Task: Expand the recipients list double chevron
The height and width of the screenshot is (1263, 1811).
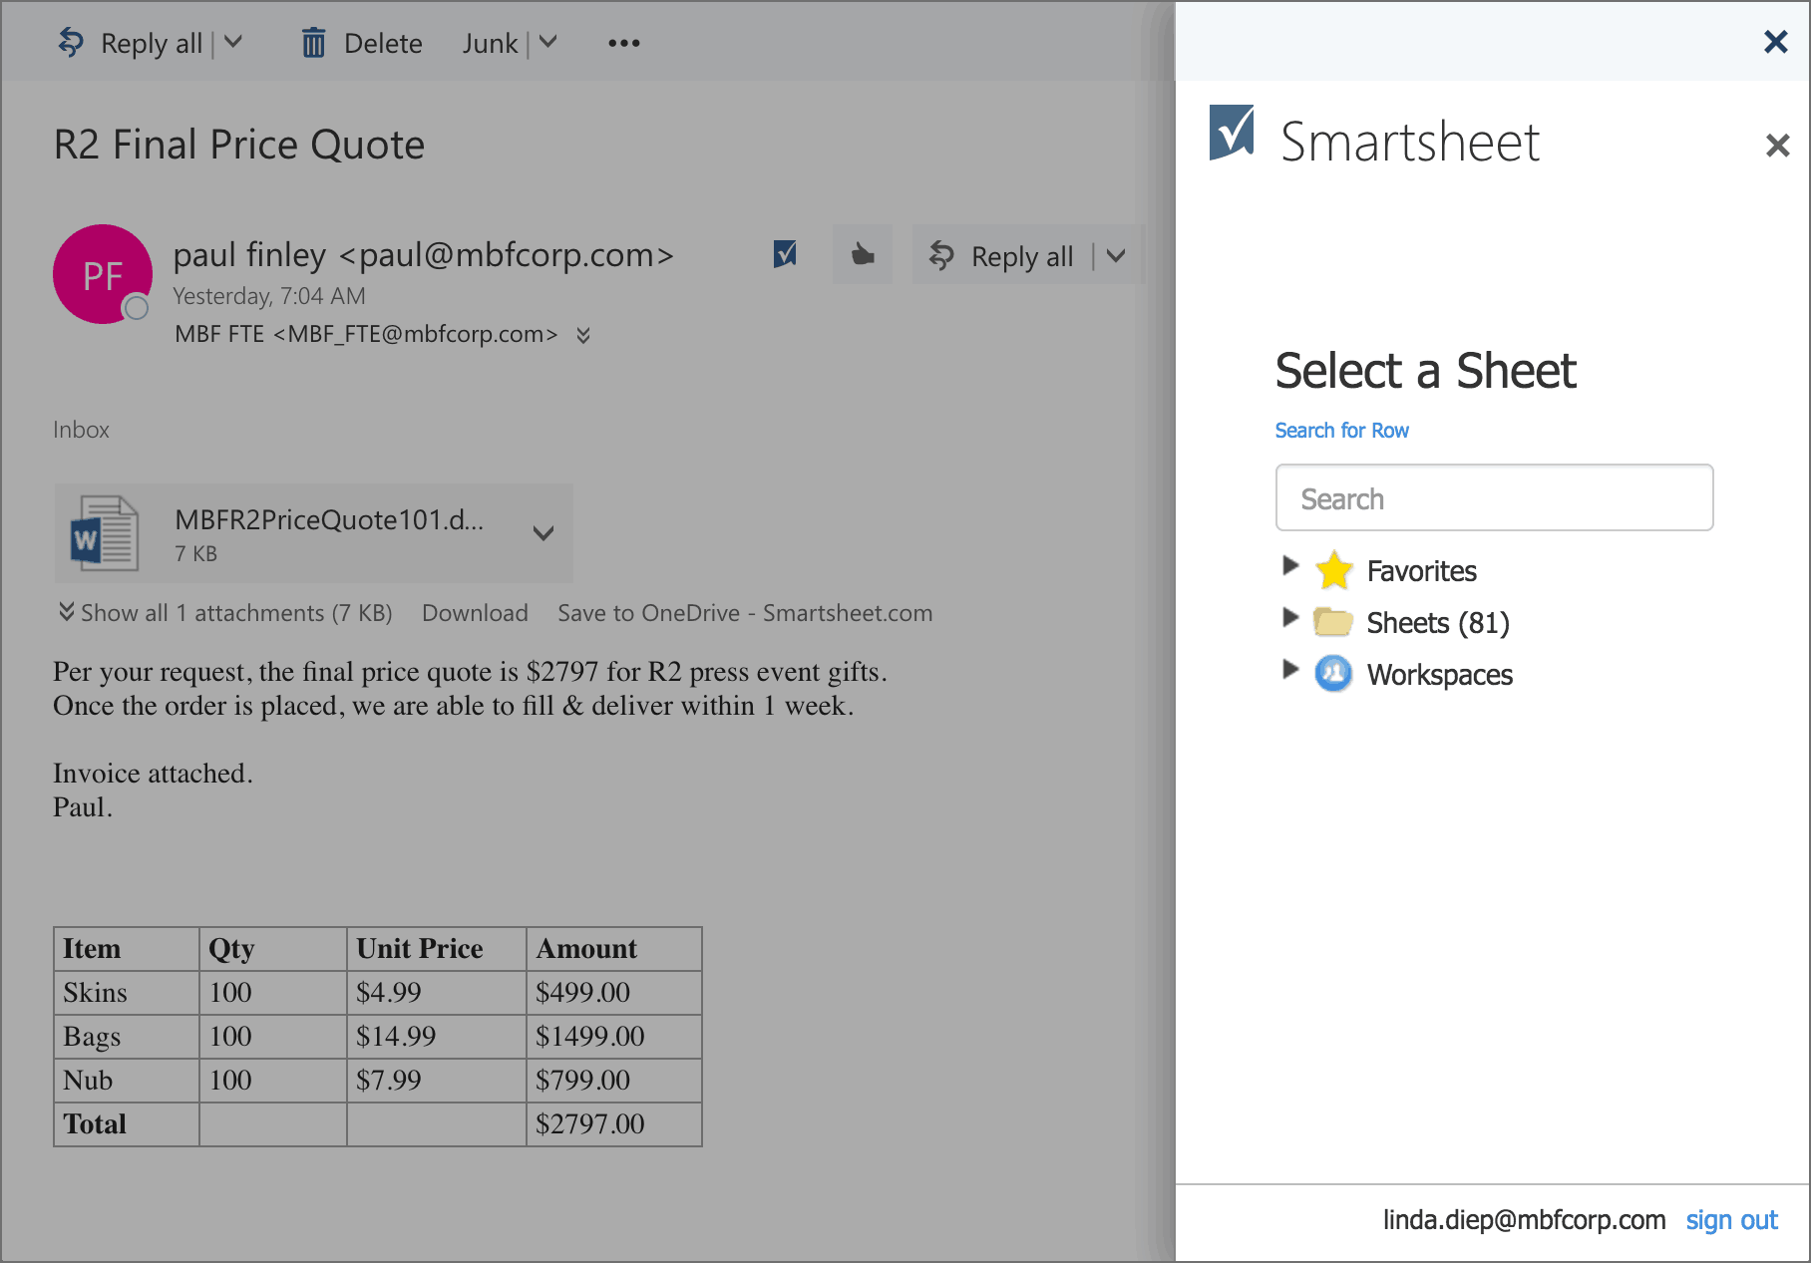Action: tap(583, 335)
